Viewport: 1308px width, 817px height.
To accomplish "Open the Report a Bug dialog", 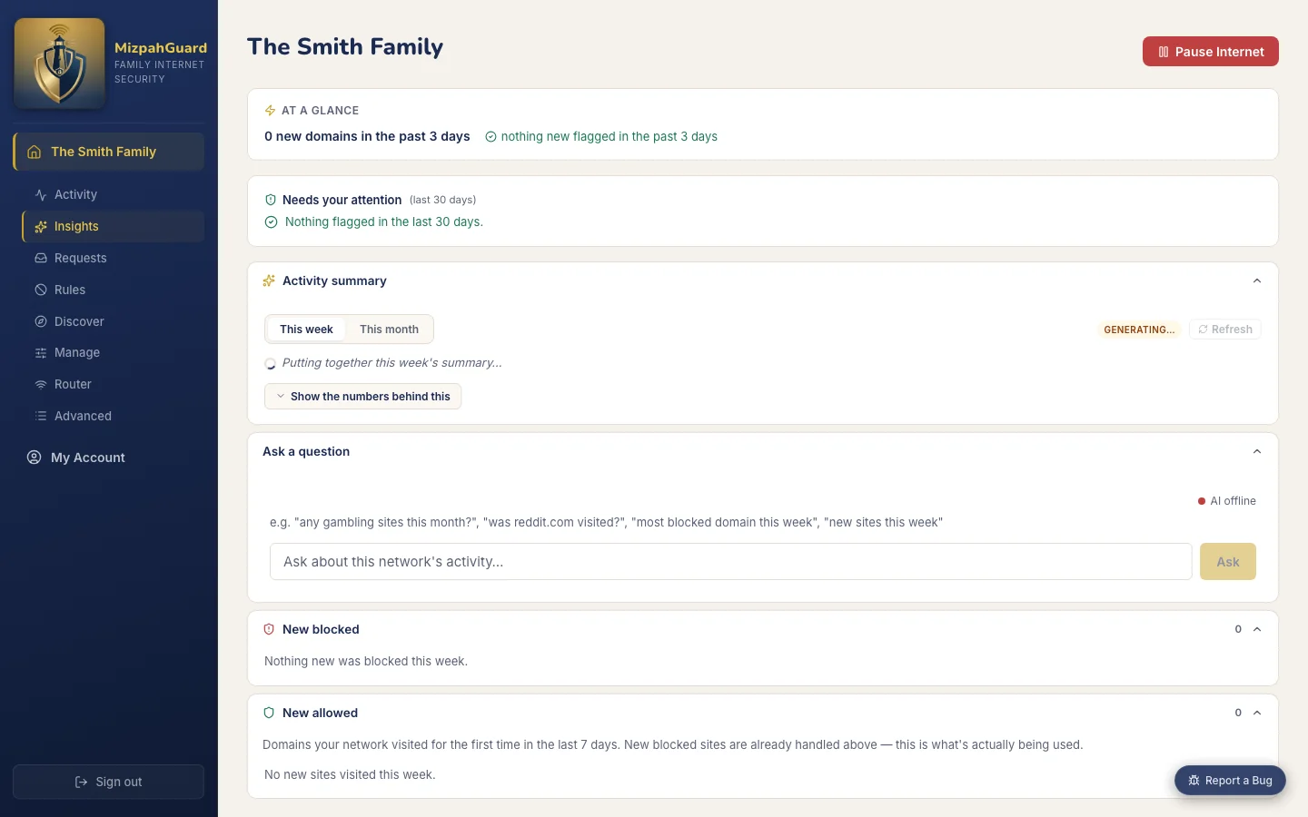I will click(x=1230, y=781).
